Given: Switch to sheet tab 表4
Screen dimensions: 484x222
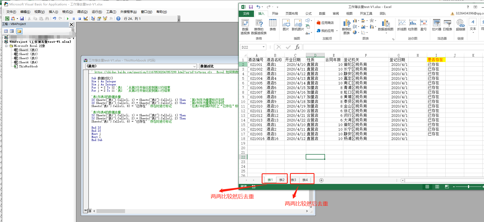Looking at the screenshot, I should [x=305, y=180].
